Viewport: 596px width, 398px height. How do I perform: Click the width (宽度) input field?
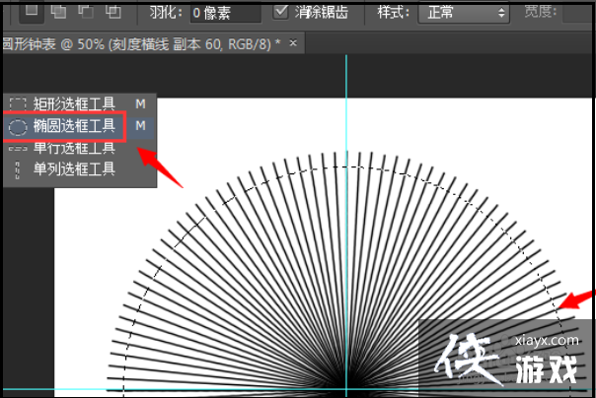[x=579, y=13]
